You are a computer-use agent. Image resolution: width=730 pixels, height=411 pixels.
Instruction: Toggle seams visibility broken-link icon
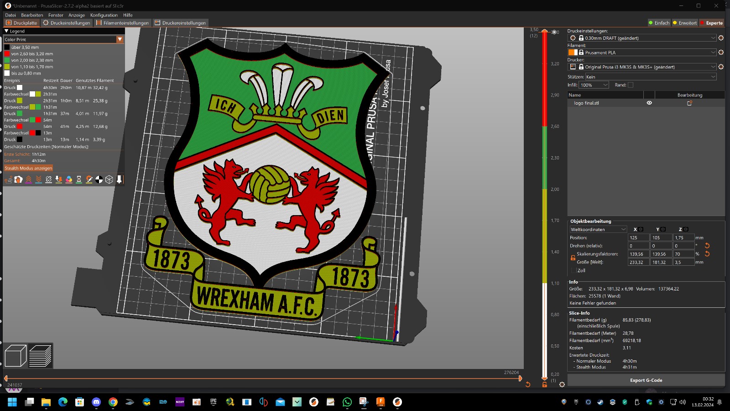pyautogui.click(x=48, y=179)
